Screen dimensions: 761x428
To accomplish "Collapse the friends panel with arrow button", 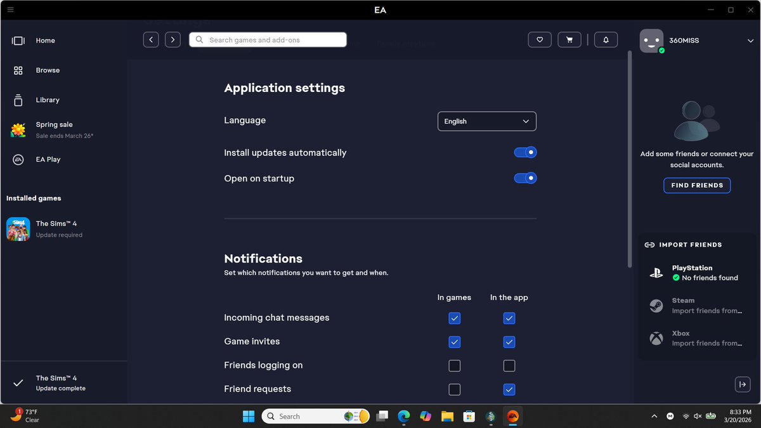I will (742, 384).
